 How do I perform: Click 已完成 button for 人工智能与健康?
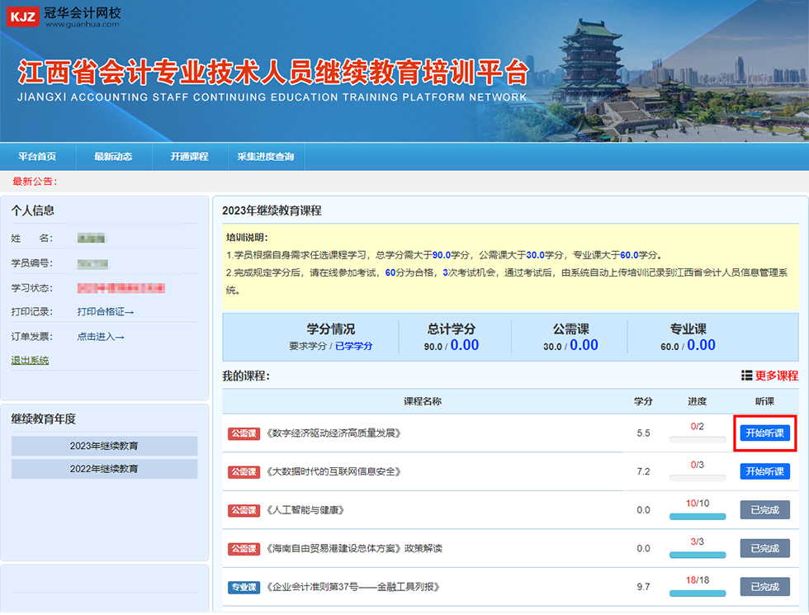[764, 510]
